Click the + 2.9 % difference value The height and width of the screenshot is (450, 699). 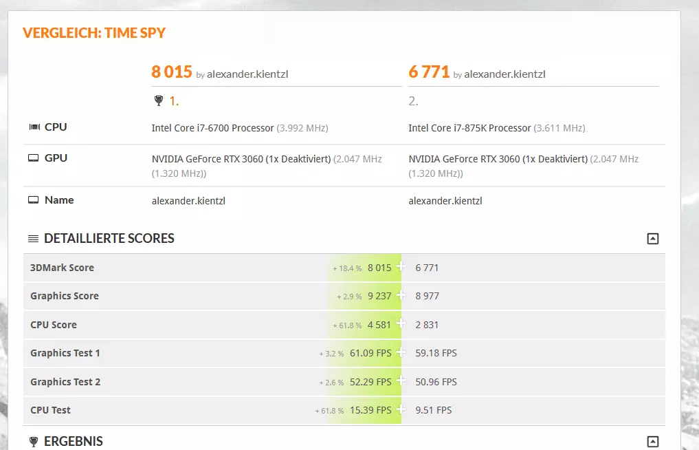349,297
